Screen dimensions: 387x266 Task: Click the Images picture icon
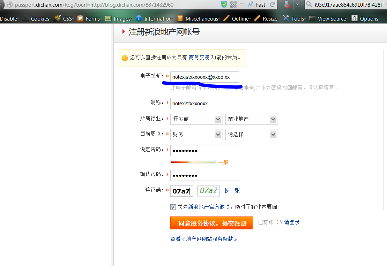pos(108,18)
